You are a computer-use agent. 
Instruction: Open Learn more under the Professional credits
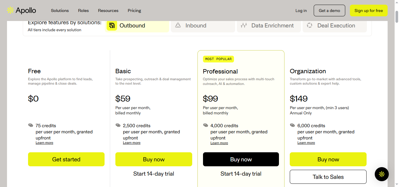[219, 143]
